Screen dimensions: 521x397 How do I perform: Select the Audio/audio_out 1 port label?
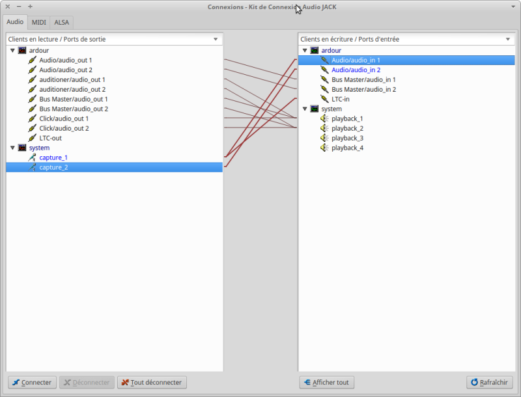(x=66, y=60)
